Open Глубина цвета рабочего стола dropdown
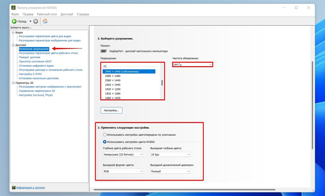Screen dimensions: 325x196 tap(123, 154)
